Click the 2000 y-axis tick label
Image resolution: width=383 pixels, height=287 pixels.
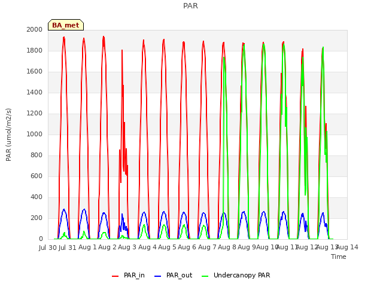pyautogui.click(x=35, y=29)
